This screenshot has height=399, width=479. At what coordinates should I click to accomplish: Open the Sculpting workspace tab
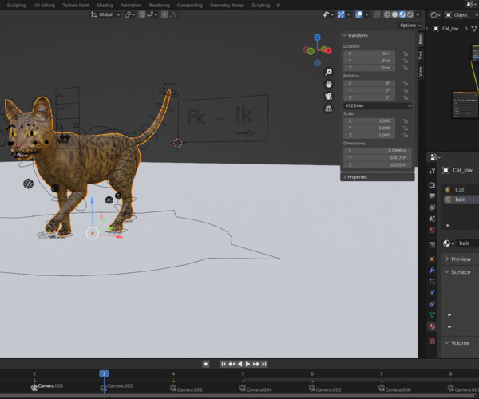[17, 6]
